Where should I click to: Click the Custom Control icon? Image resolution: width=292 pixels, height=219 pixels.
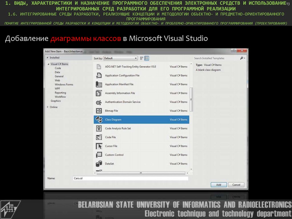click(99, 155)
